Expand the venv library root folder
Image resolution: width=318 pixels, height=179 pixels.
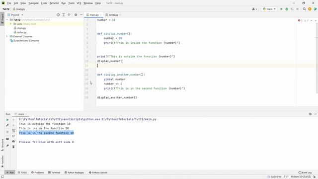pyautogui.click(x=11, y=24)
